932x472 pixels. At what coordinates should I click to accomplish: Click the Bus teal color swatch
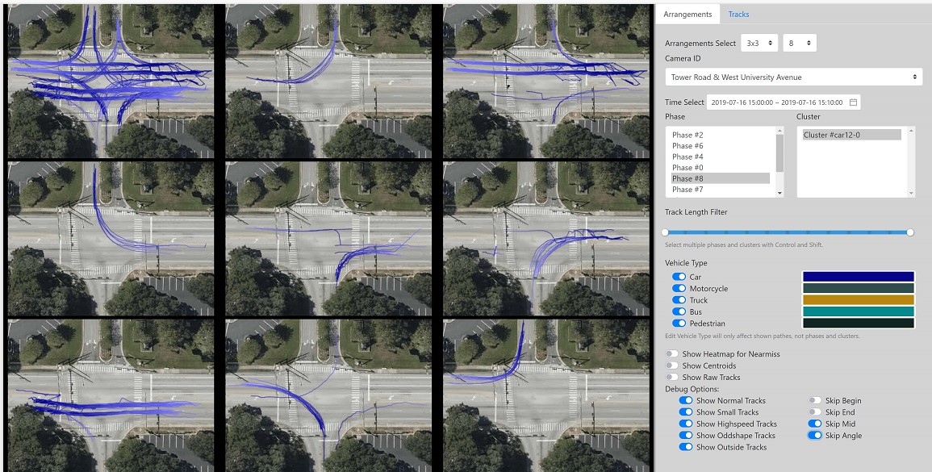pyautogui.click(x=858, y=311)
